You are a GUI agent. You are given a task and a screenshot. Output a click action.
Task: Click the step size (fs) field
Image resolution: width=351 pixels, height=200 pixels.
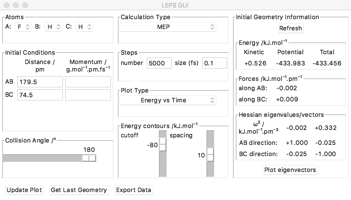coord(214,63)
